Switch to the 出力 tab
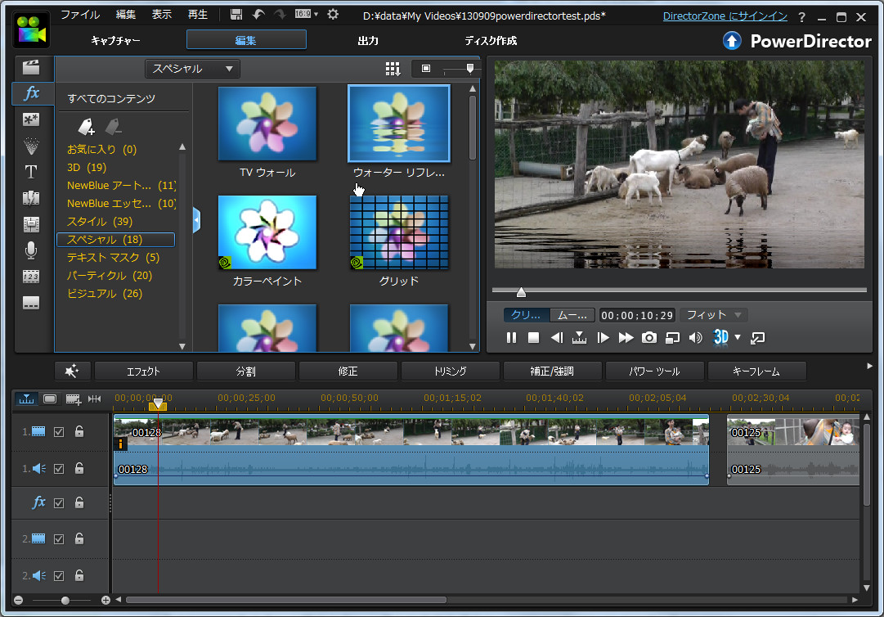The height and width of the screenshot is (617, 884). pyautogui.click(x=368, y=40)
